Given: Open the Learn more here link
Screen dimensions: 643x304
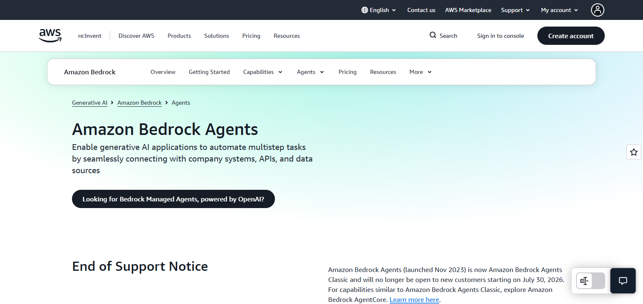Looking at the screenshot, I should (414, 299).
